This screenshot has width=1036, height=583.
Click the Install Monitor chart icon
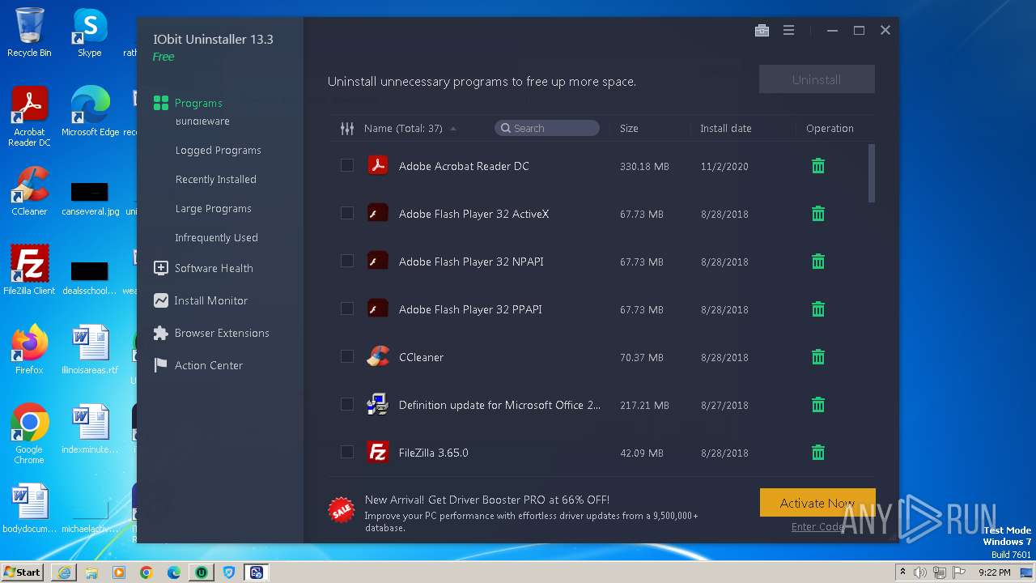[160, 300]
